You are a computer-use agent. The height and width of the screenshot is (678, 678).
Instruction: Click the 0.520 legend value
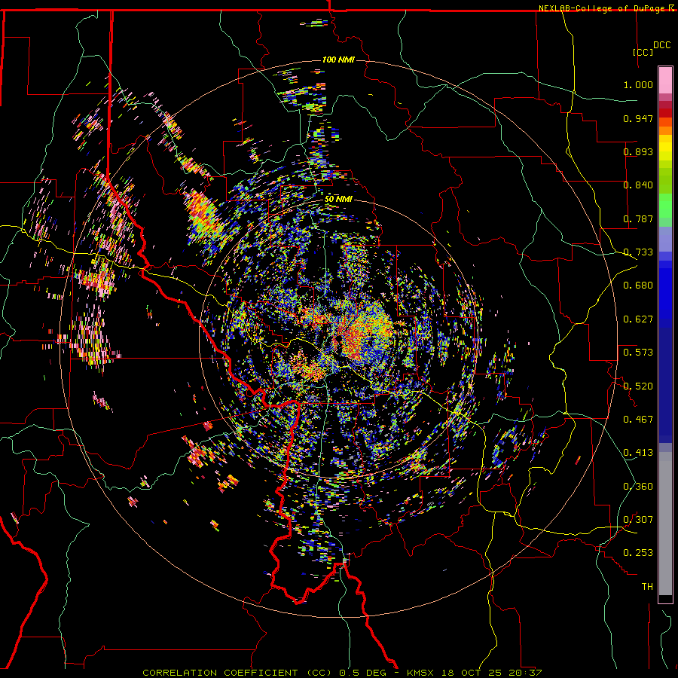click(638, 386)
